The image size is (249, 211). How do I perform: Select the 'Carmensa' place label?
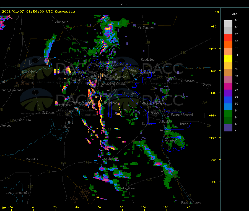(170, 140)
